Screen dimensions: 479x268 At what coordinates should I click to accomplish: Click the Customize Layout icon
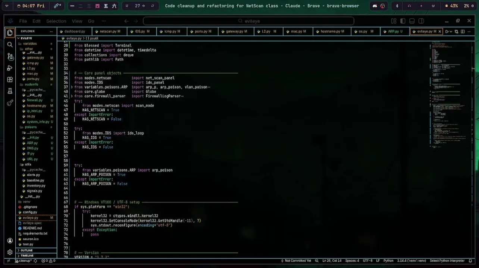[x=394, y=21]
